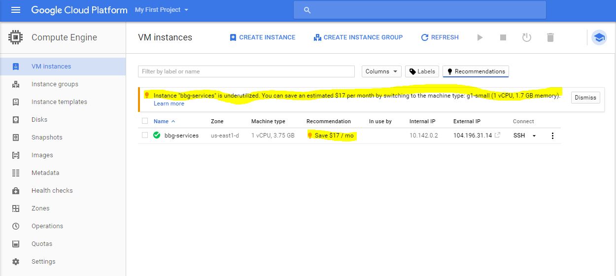Screen dimensions: 616x276
Task: Click the VM instances sidebar icon
Action: point(16,67)
